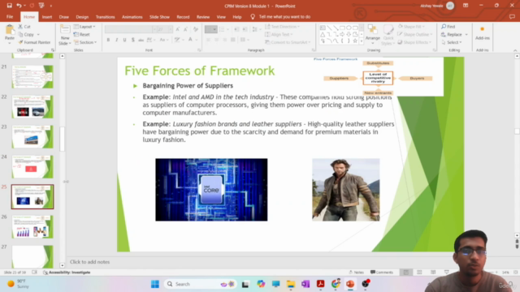The image size is (520, 292).
Task: Increase the font size
Action: tap(178, 29)
